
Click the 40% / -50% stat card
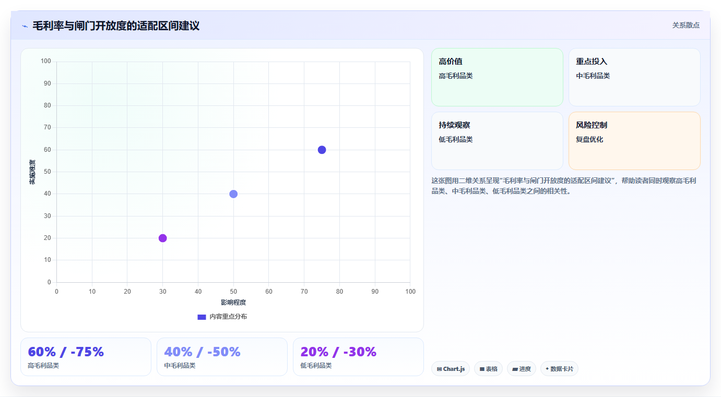(222, 357)
